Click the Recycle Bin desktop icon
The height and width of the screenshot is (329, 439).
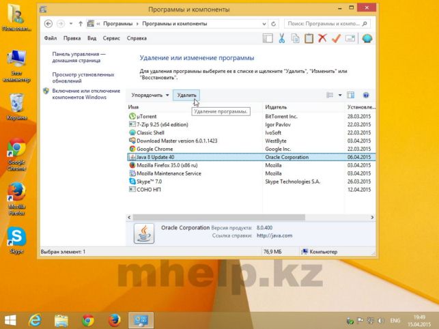tap(17, 106)
